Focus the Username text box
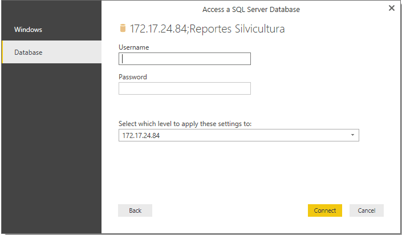The image size is (402, 235). tap(185, 59)
